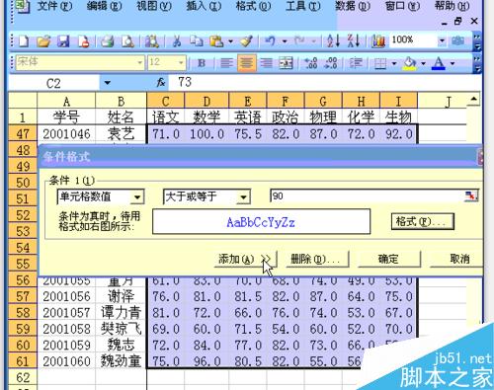494x390 pixels.
Task: Click cell containing 谭力青
Action: 121,313
